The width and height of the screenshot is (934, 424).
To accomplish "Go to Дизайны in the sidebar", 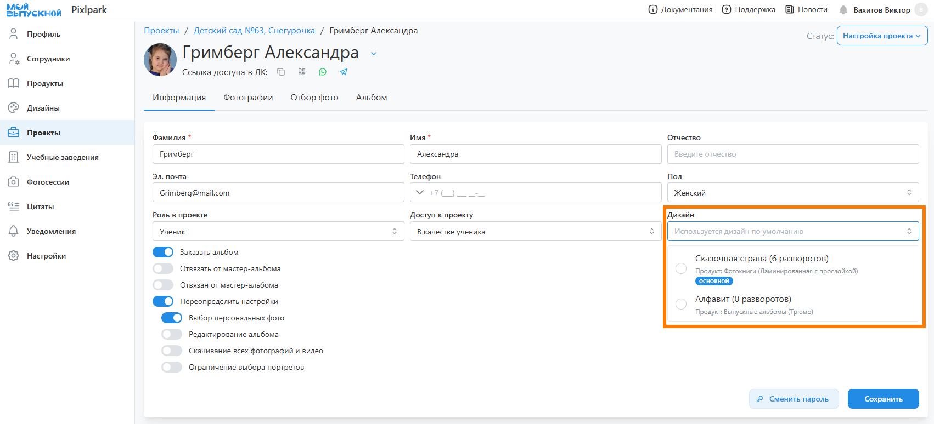I will (x=43, y=108).
